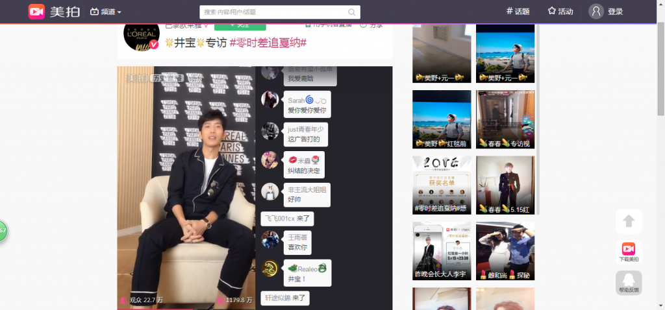665x310 pixels.
Task: Click the live video player
Action: pos(186,187)
